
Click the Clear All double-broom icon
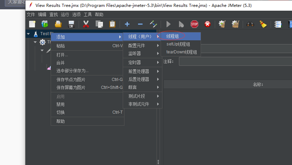click(235, 24)
